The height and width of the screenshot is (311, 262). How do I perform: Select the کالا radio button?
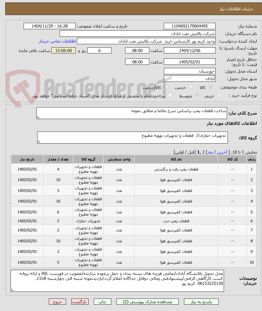coord(211,87)
